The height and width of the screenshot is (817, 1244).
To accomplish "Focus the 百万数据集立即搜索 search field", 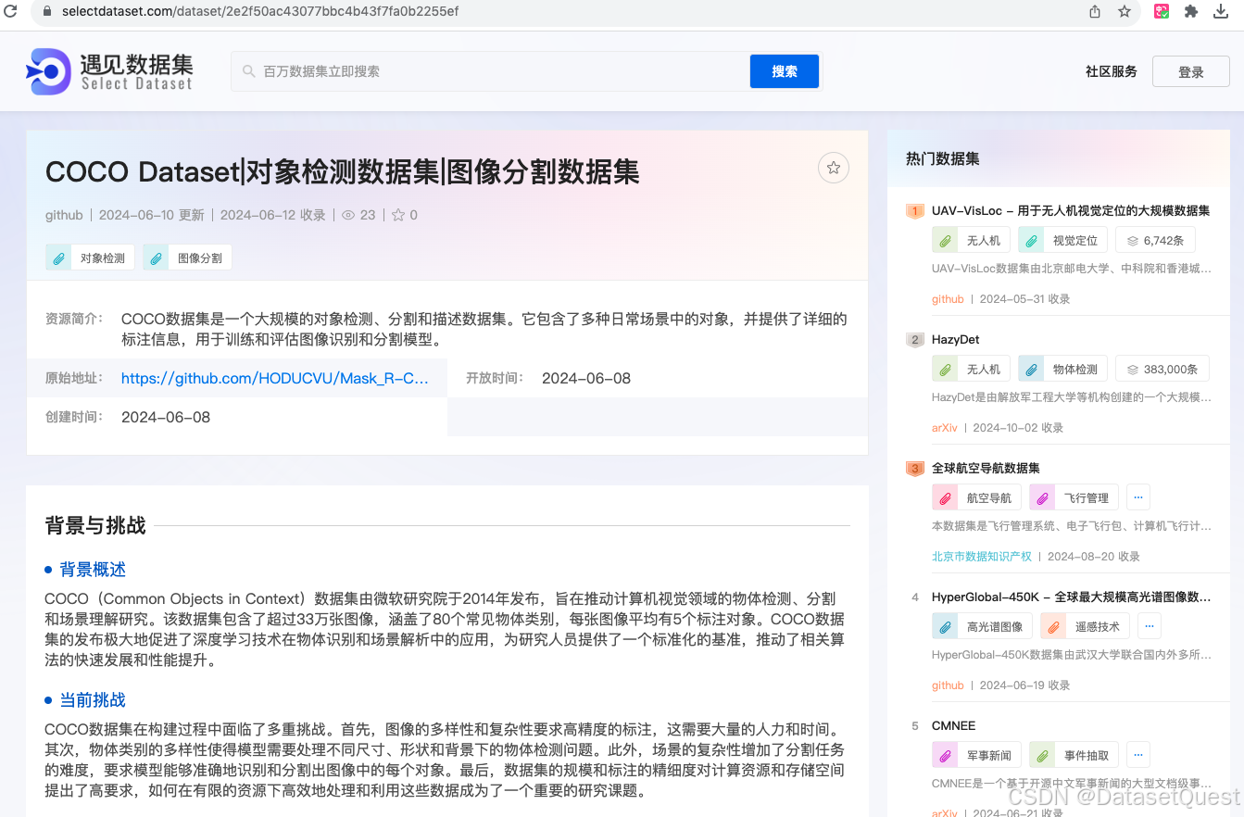I will coord(491,71).
